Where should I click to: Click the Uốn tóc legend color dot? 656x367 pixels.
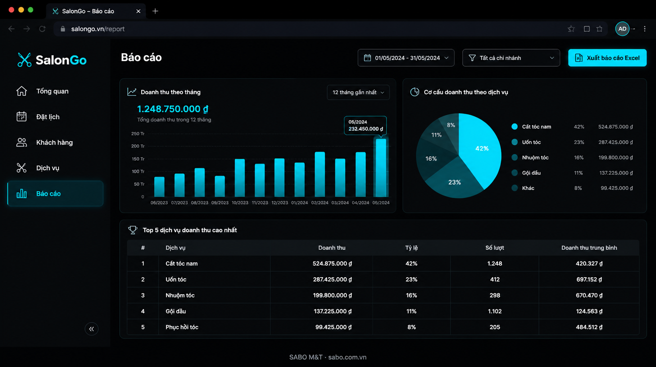pyautogui.click(x=514, y=142)
